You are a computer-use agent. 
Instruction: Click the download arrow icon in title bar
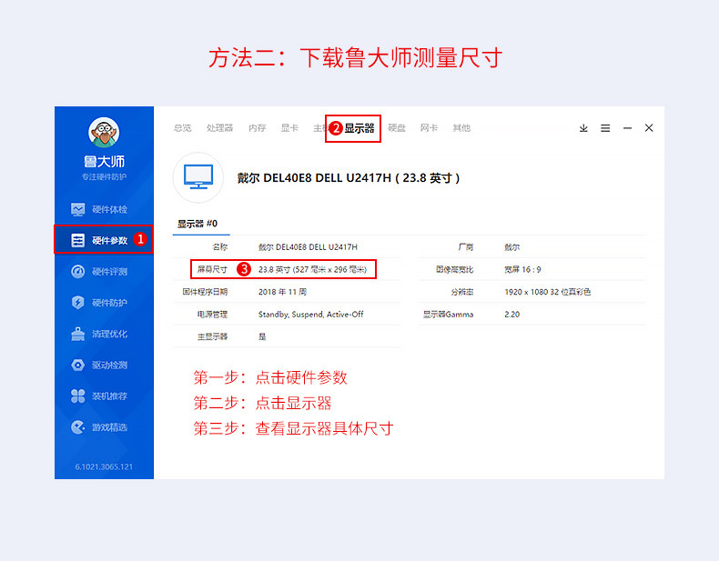point(583,128)
